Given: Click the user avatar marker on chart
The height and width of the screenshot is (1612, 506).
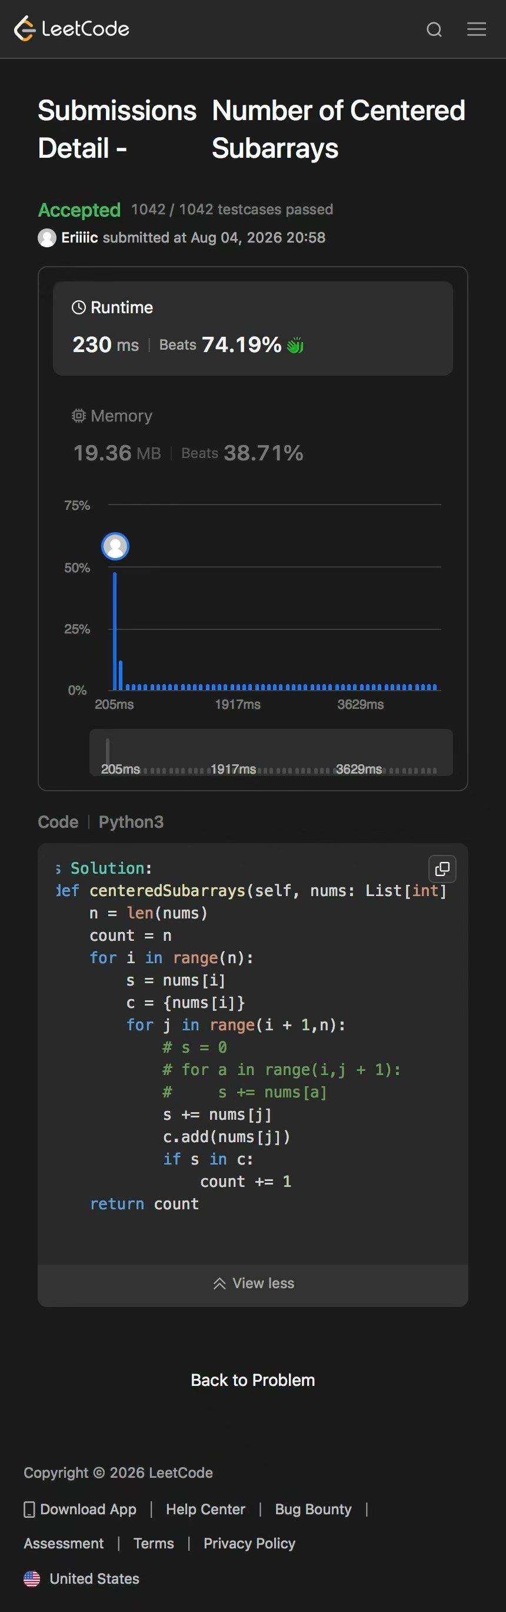Looking at the screenshot, I should coord(115,546).
